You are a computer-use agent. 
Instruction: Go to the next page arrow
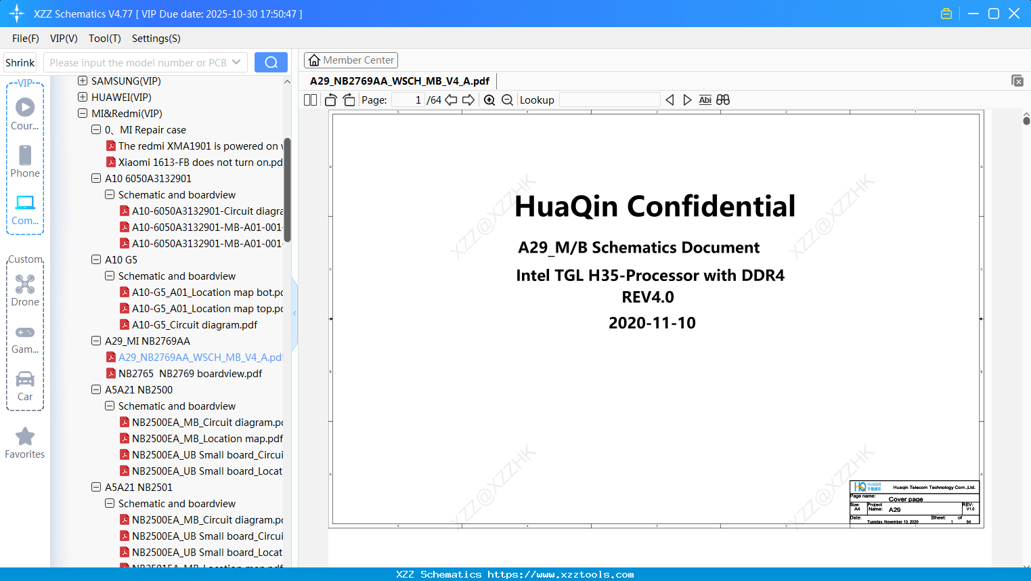pos(468,100)
